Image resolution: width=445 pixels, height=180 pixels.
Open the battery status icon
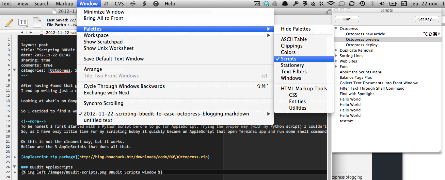point(393,4)
